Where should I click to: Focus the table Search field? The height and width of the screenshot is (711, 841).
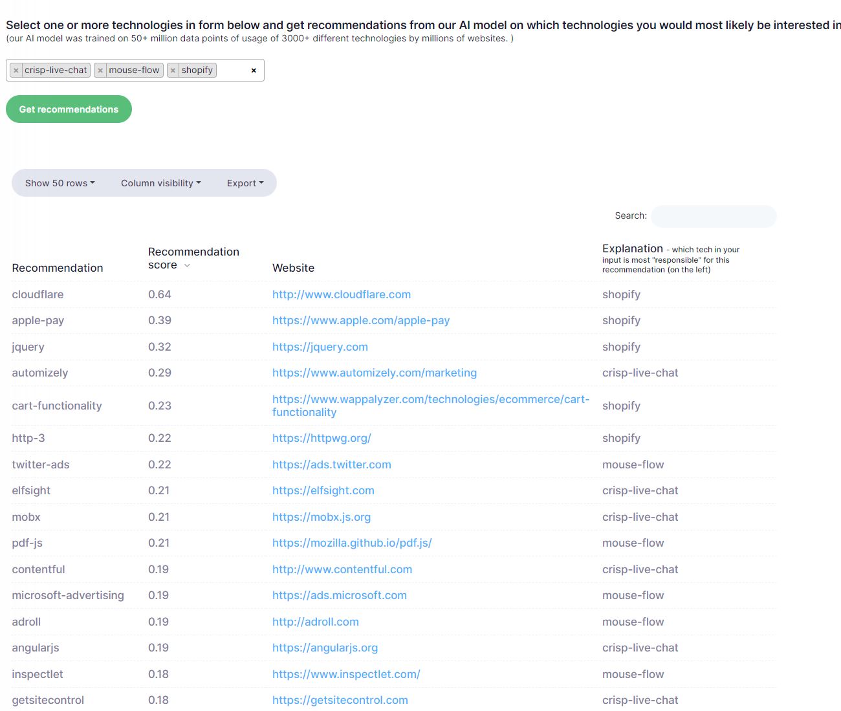point(714,216)
